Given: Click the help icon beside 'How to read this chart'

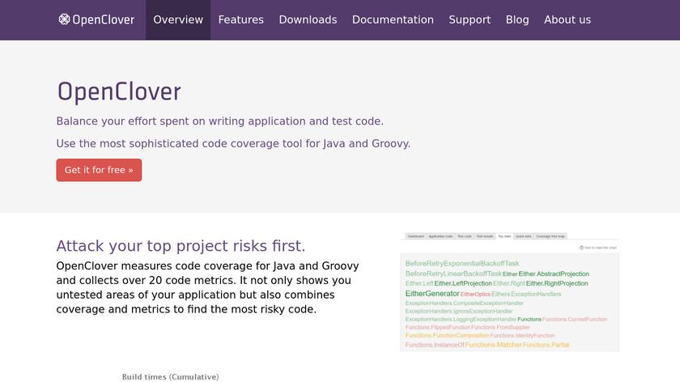Looking at the screenshot, I should [581, 247].
